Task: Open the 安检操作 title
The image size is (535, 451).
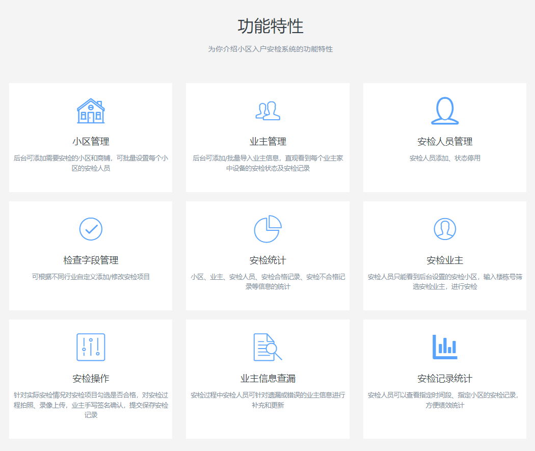Action: tap(91, 379)
